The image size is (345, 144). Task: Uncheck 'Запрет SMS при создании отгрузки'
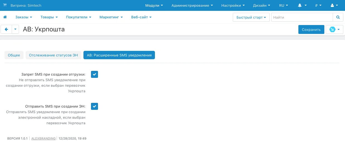pyautogui.click(x=94, y=75)
